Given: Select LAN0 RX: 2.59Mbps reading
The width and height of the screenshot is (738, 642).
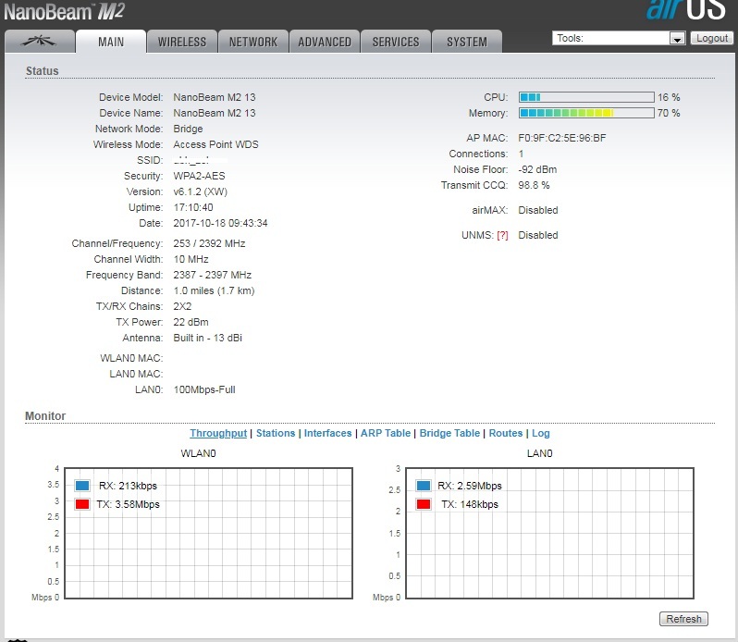Looking at the screenshot, I should click(470, 486).
